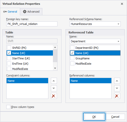Check ModifiedDate in the Shift table list
Screen dimensions: 127x122
click(x=9, y=69)
